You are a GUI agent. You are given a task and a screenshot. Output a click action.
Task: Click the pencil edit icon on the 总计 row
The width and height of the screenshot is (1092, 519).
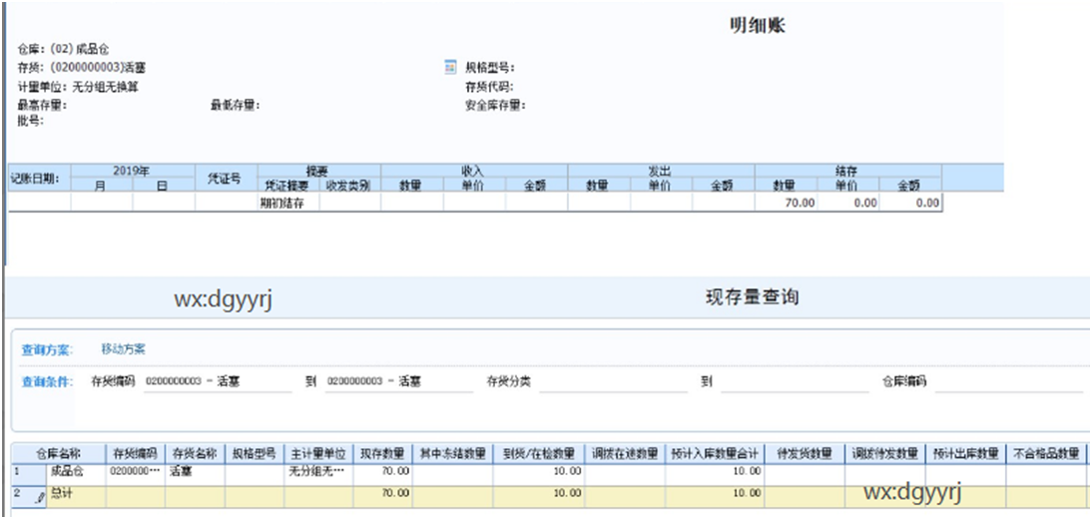[40, 497]
